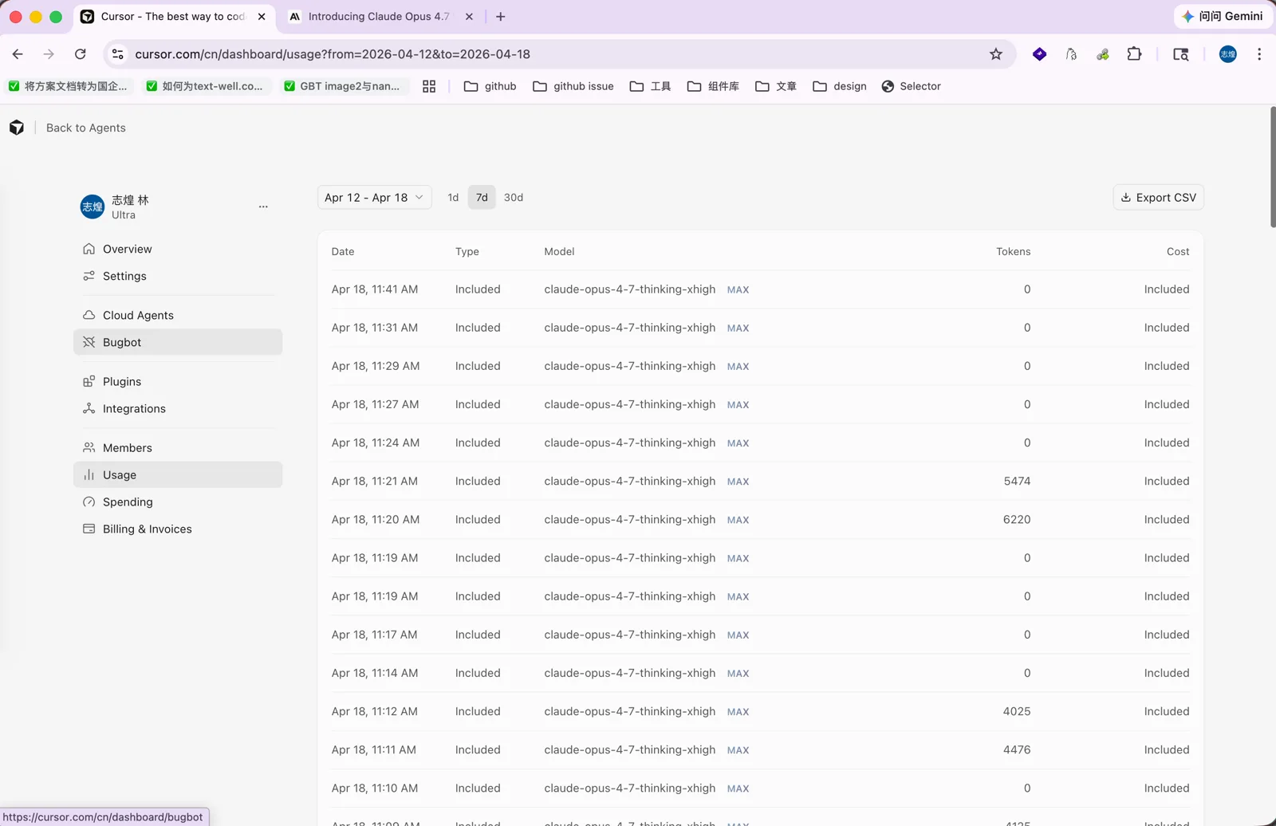This screenshot has height=826, width=1276.
Task: Open the 工具 bookmark folder
Action: tap(650, 86)
